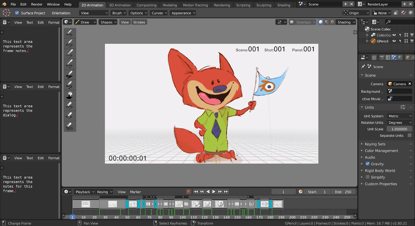Open the World properties tab
415x226 pixels.
click(400, 58)
